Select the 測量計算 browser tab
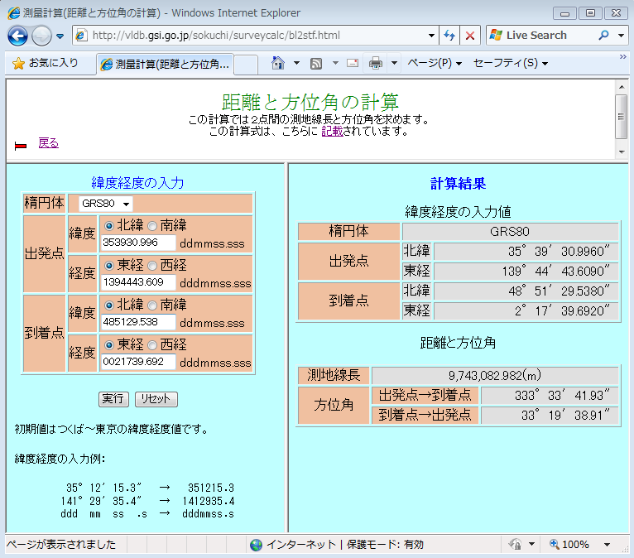634x558 pixels. click(x=166, y=64)
